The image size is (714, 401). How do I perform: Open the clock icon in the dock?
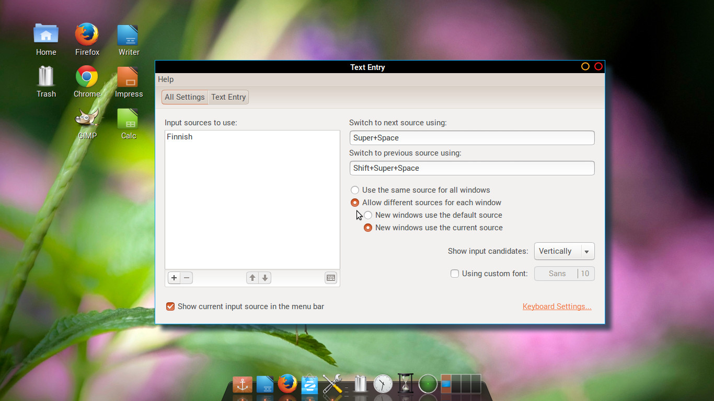[x=383, y=384]
